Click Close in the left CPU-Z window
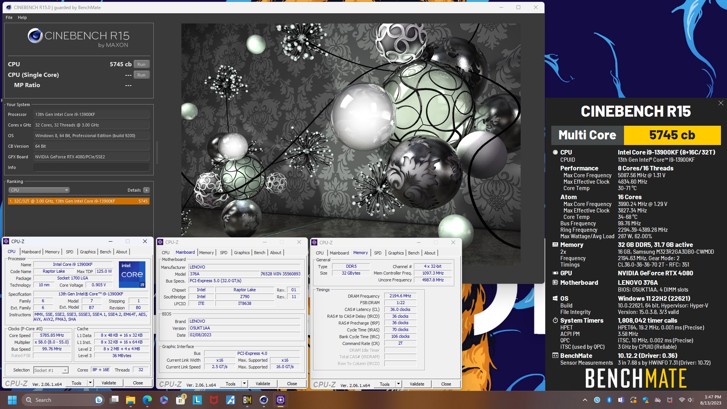 click(138, 383)
